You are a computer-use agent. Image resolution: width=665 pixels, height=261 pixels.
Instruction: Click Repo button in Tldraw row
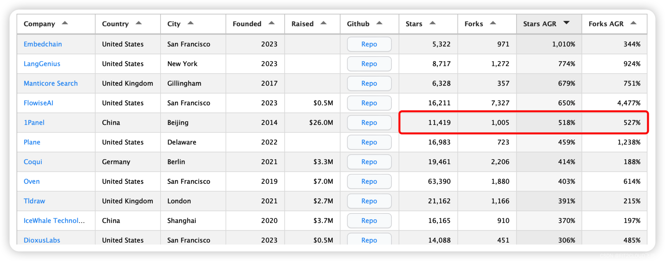tap(369, 201)
